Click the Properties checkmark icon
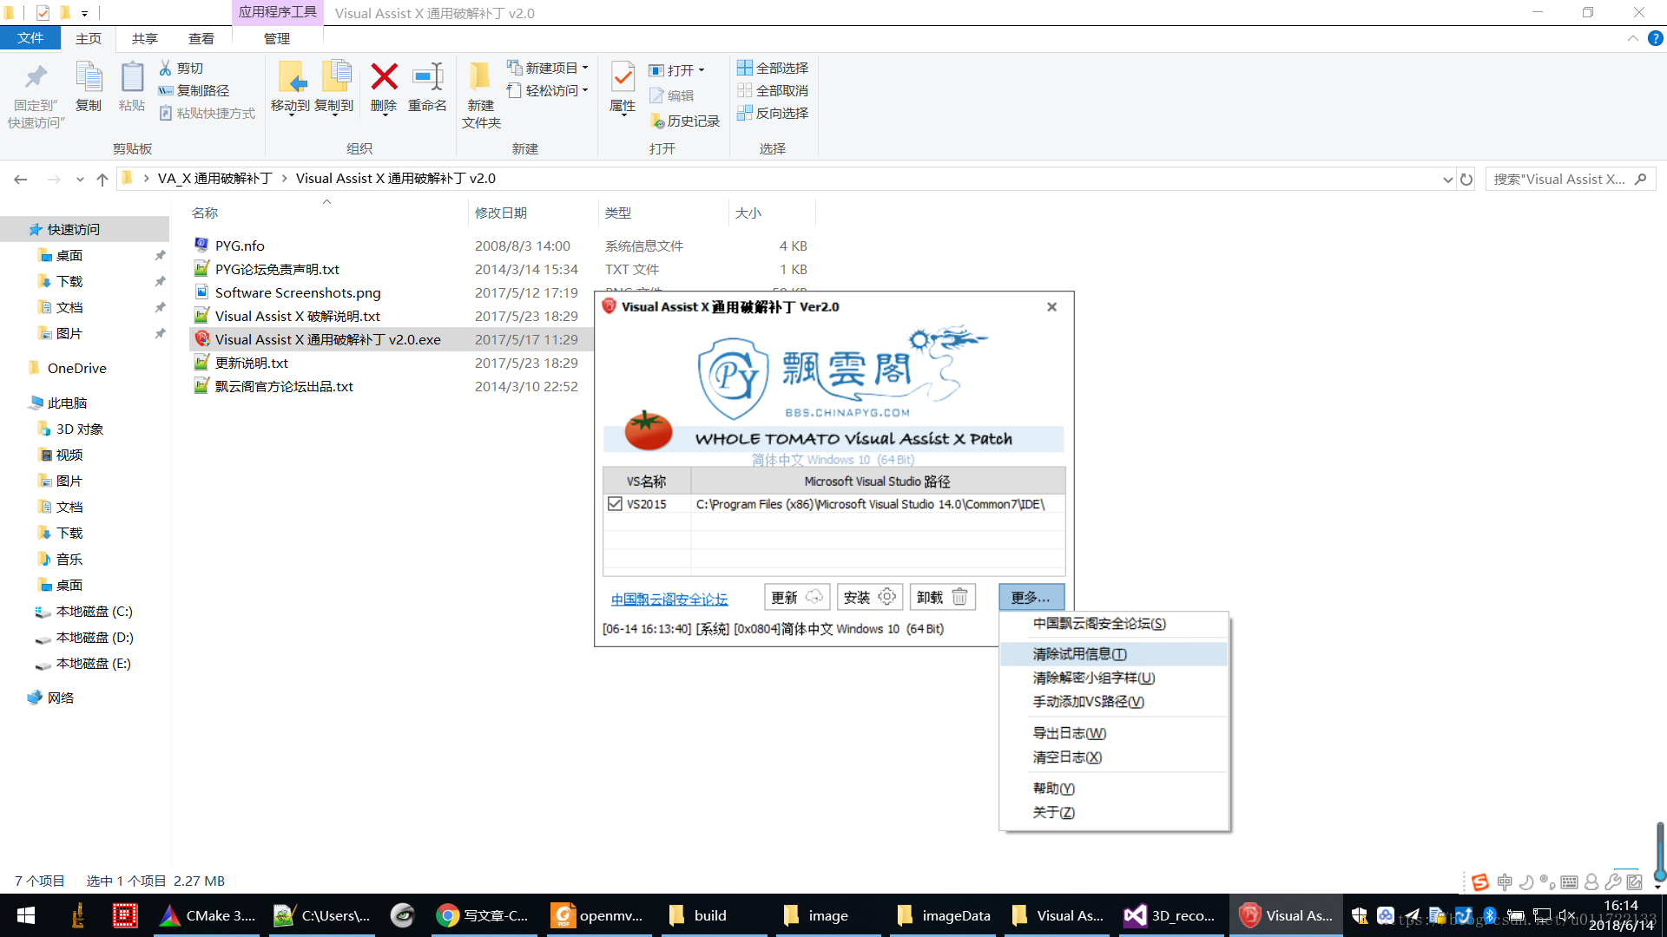 [x=623, y=77]
